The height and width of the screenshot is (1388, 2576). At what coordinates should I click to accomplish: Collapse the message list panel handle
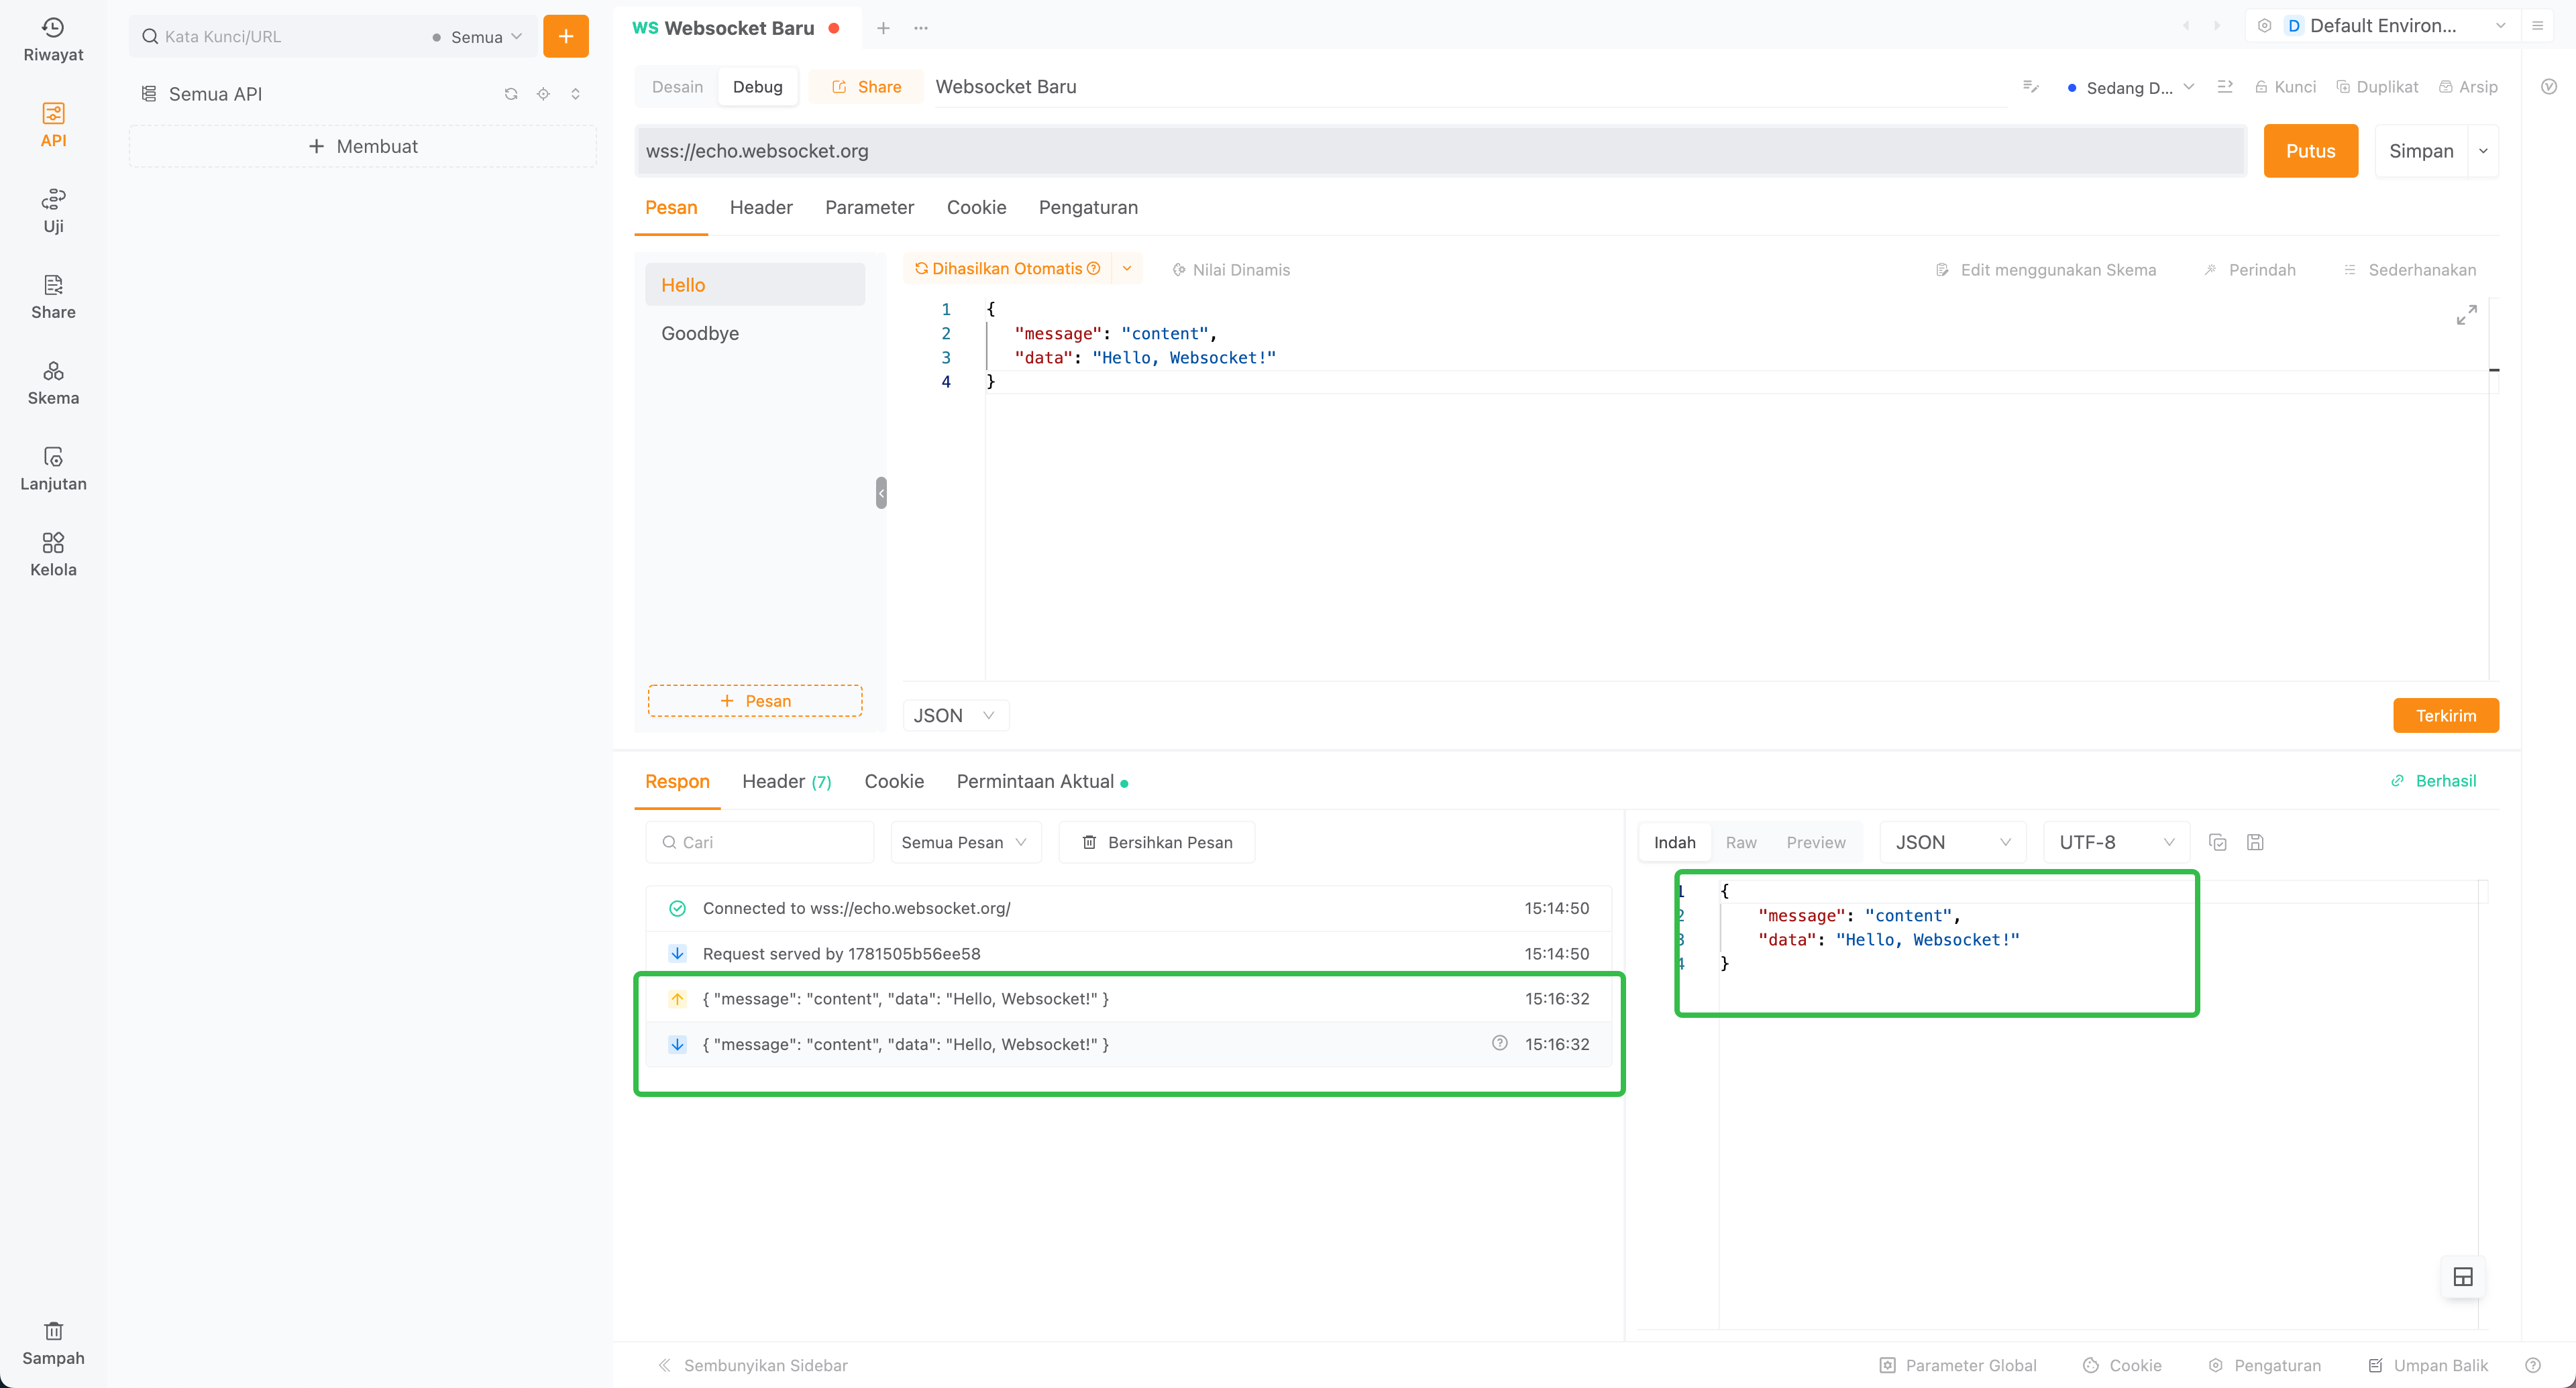881,493
